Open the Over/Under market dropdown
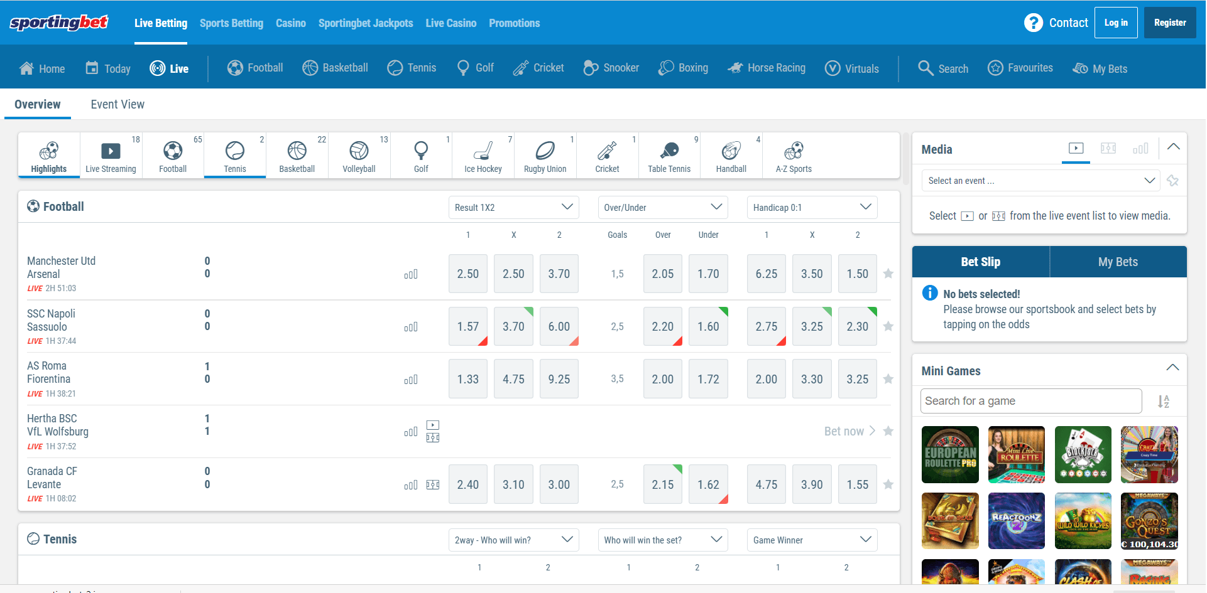 point(663,208)
